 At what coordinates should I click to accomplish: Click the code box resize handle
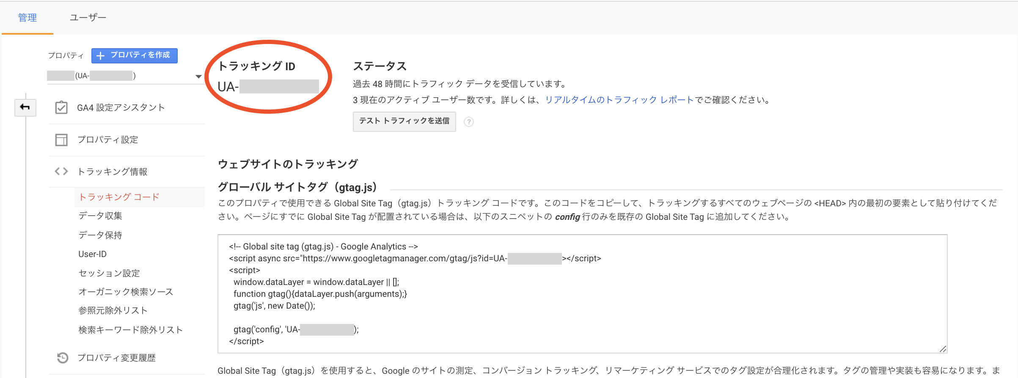943,349
